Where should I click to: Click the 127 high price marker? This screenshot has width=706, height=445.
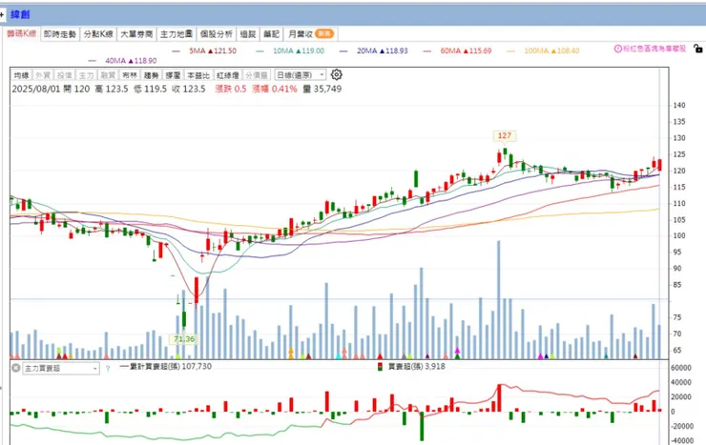[x=505, y=135]
